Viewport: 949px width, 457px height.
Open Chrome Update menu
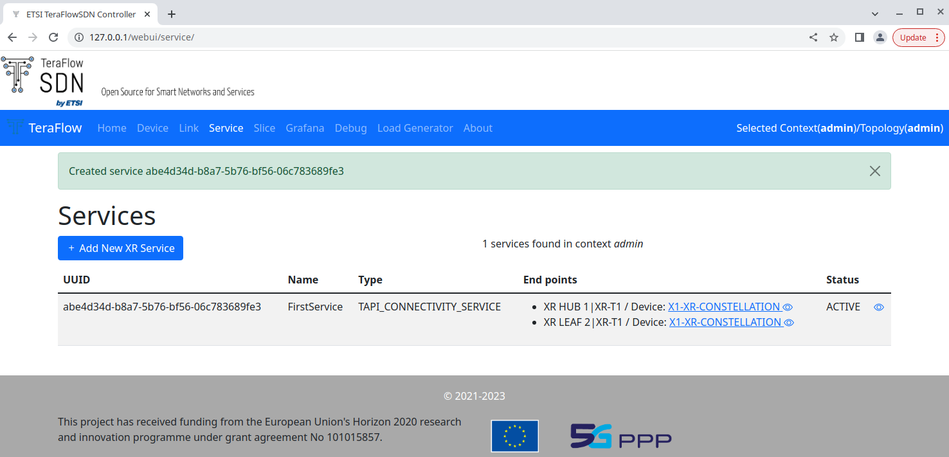pos(918,37)
